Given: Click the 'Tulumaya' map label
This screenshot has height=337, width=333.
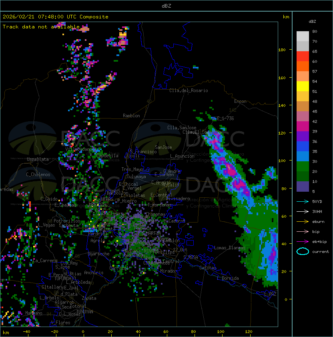Looking at the screenshot, I should (136, 177).
